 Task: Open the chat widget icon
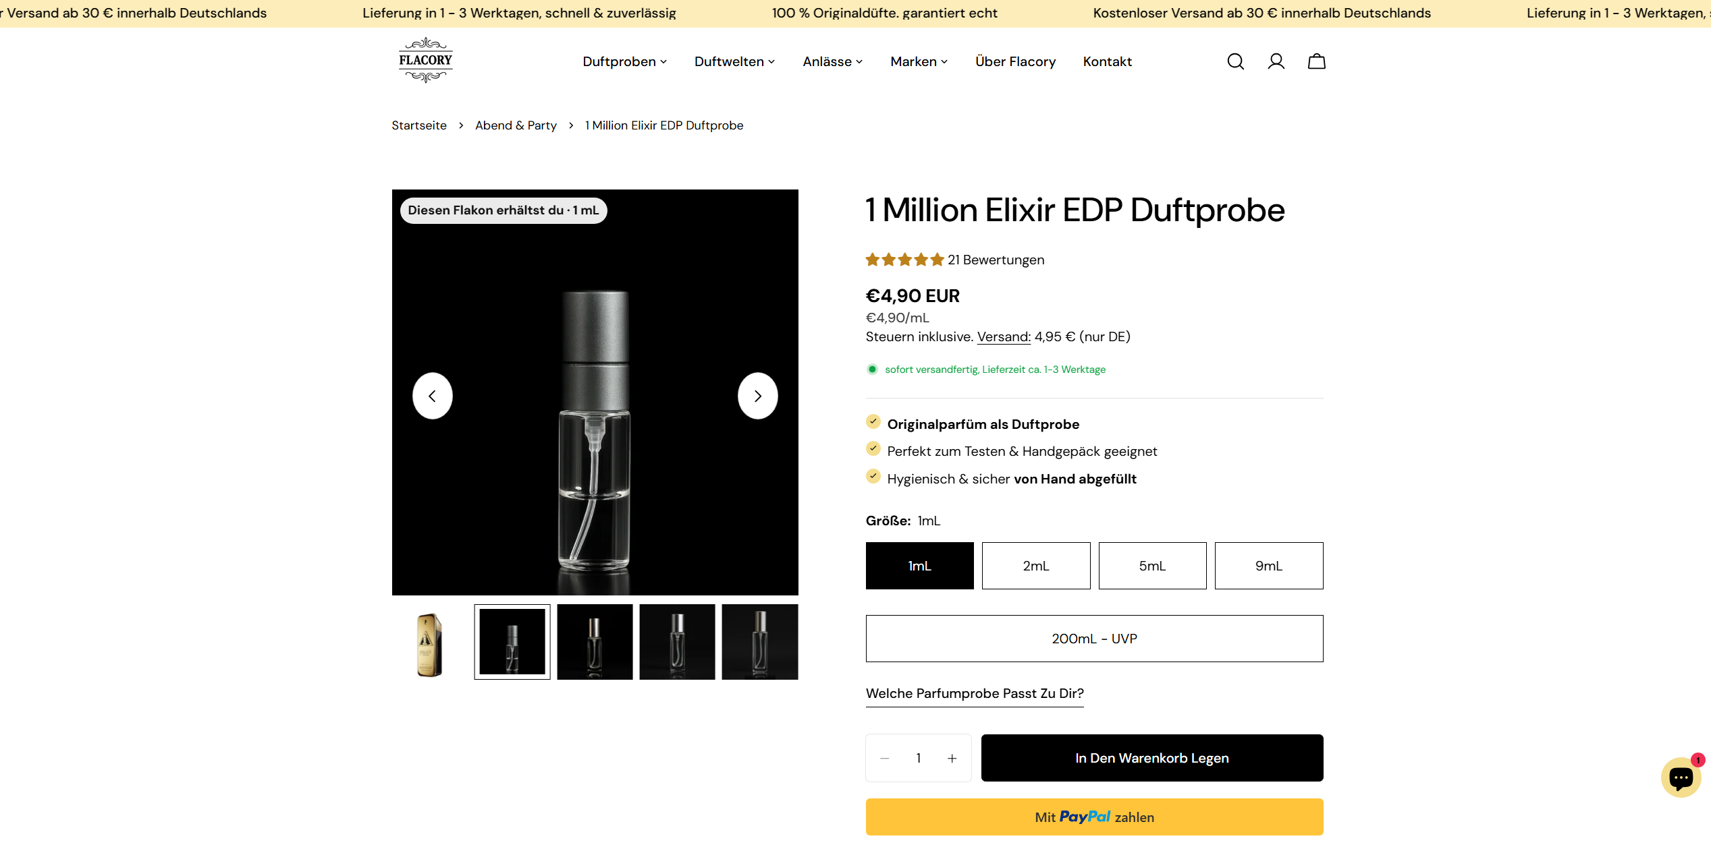pyautogui.click(x=1680, y=777)
